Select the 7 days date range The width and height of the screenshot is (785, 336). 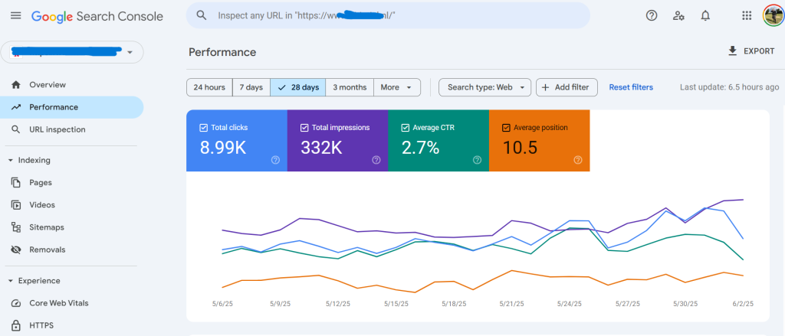251,87
